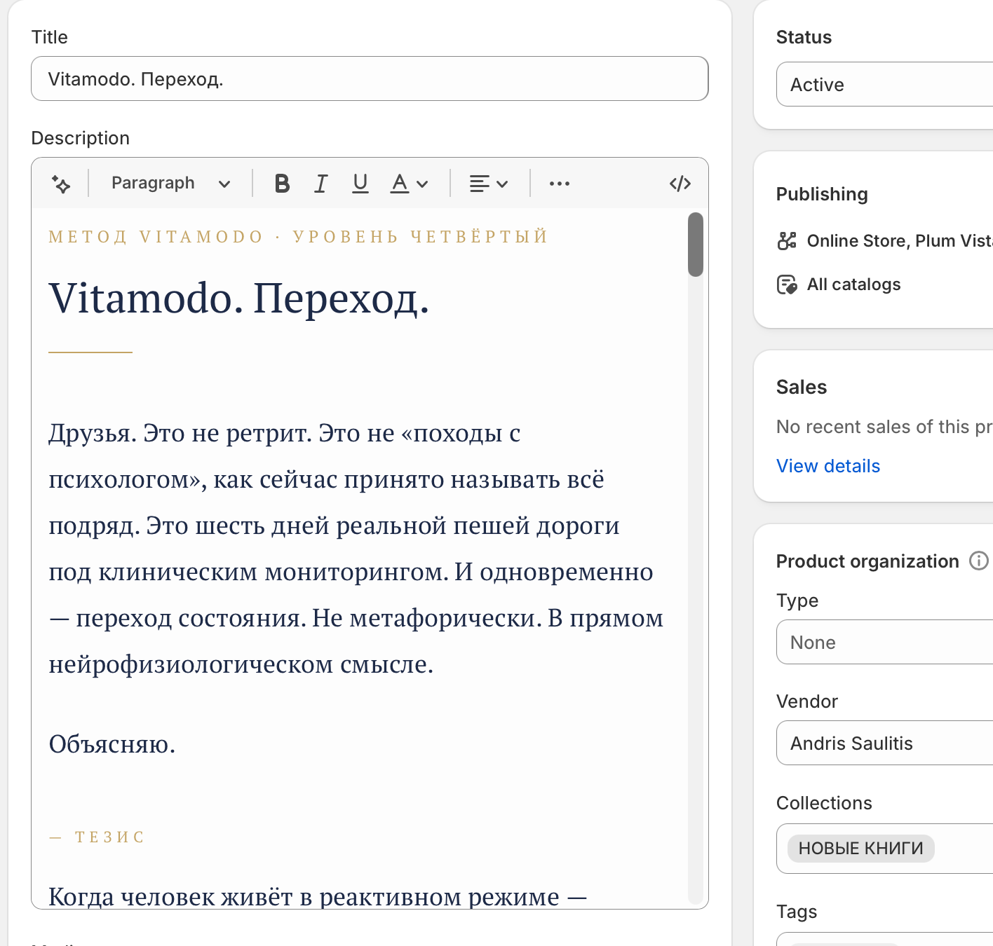This screenshot has width=993, height=946.
Task: Click the description editor scrollbar thumb
Action: click(696, 245)
